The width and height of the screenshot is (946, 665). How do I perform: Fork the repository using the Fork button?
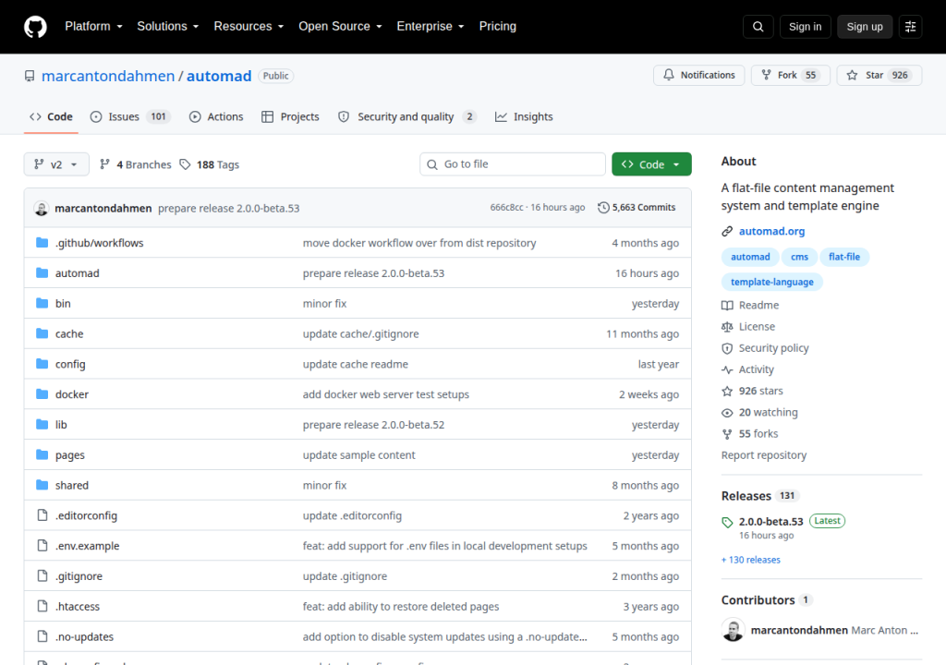(791, 75)
